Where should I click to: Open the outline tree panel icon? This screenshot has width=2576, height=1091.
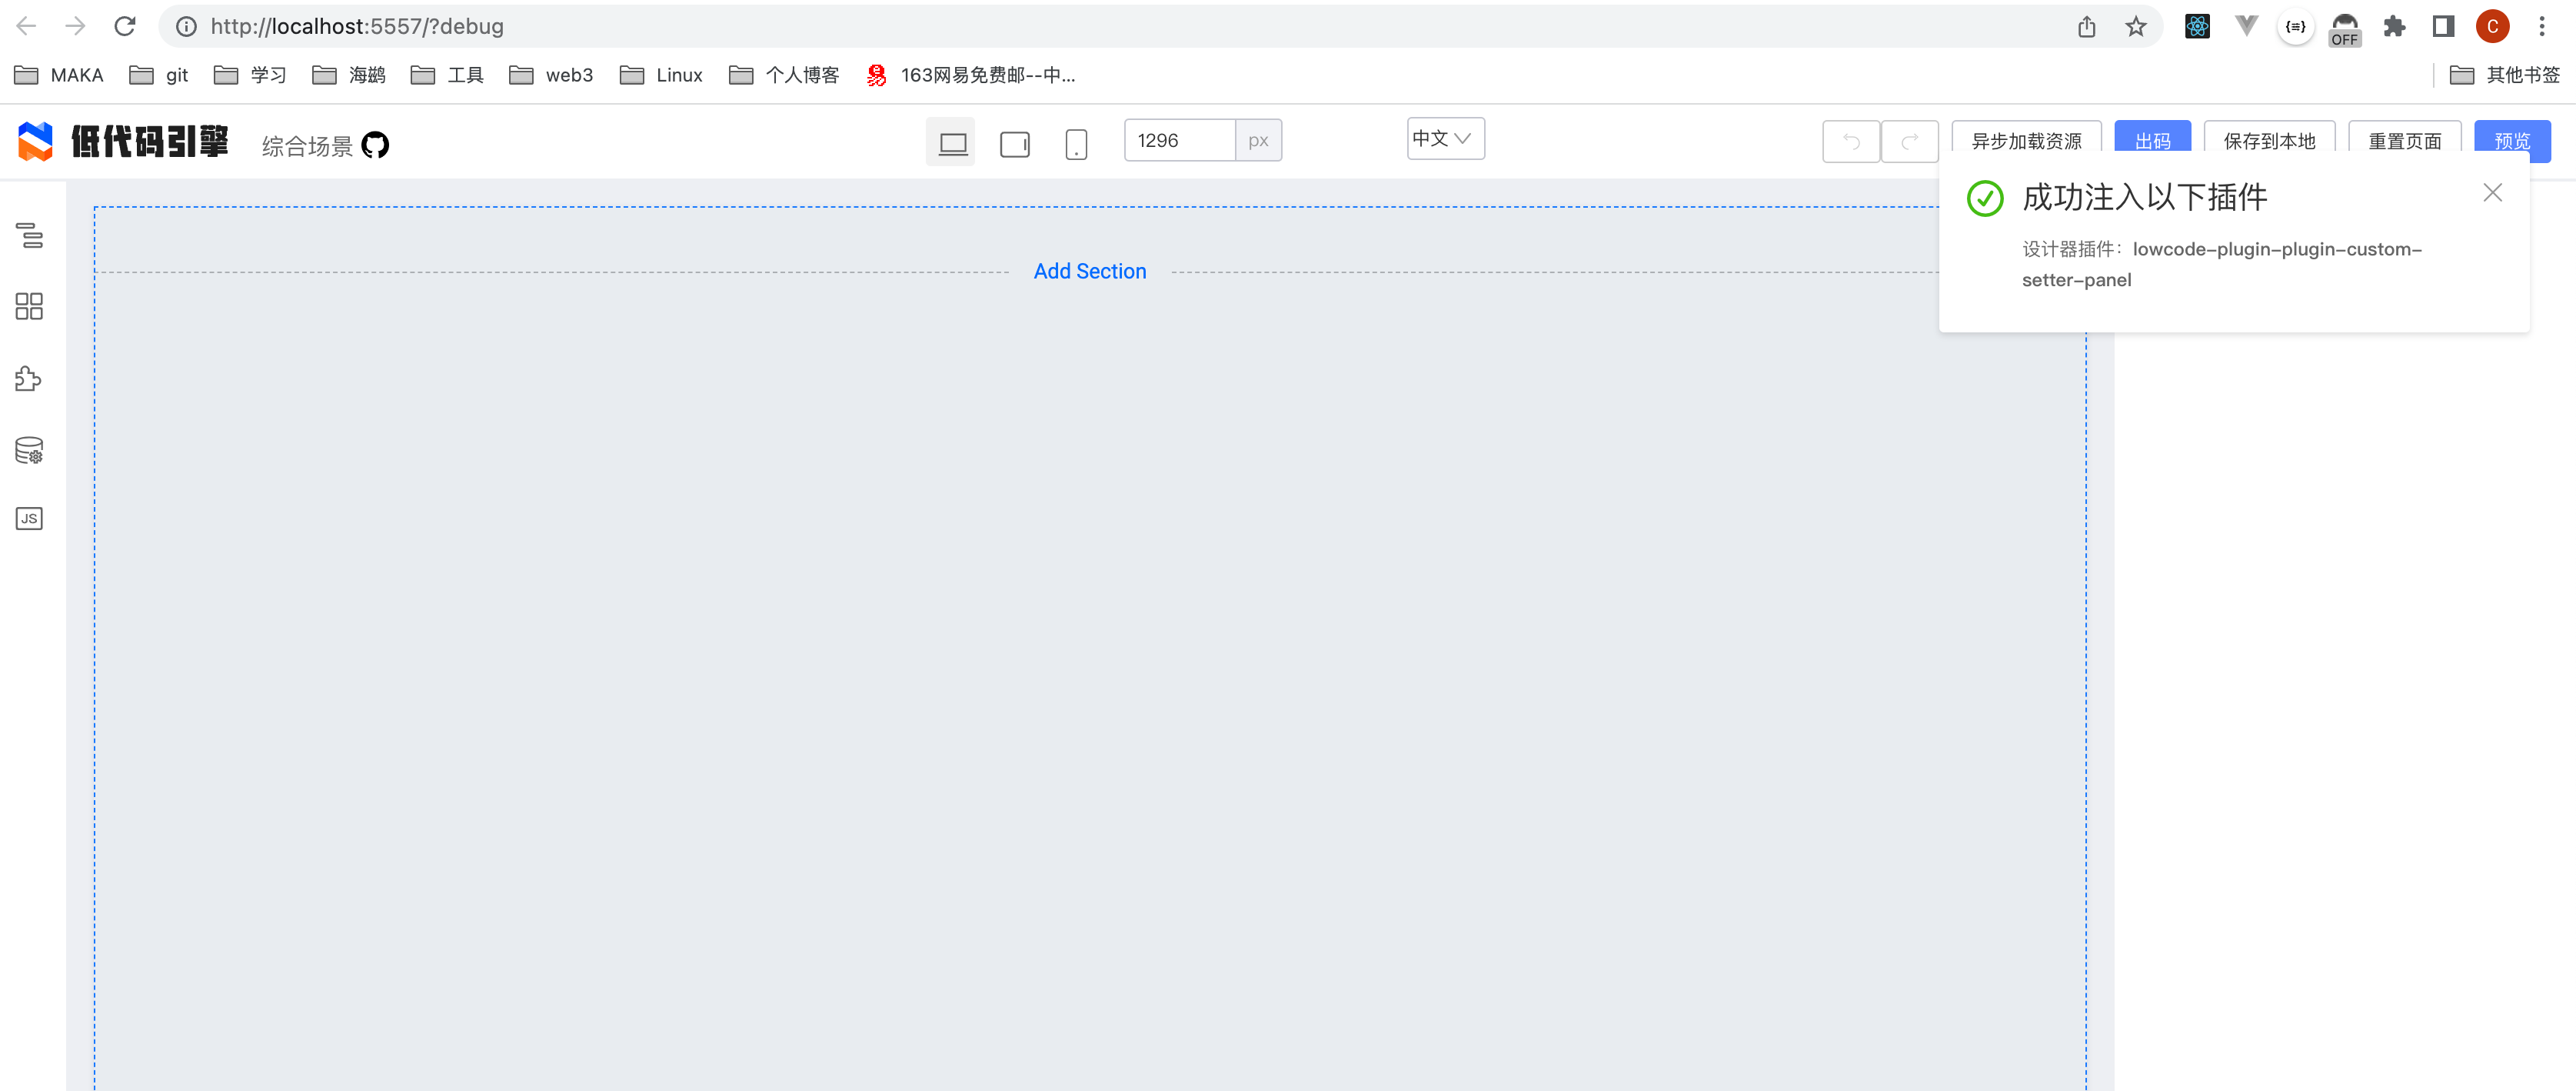[29, 235]
